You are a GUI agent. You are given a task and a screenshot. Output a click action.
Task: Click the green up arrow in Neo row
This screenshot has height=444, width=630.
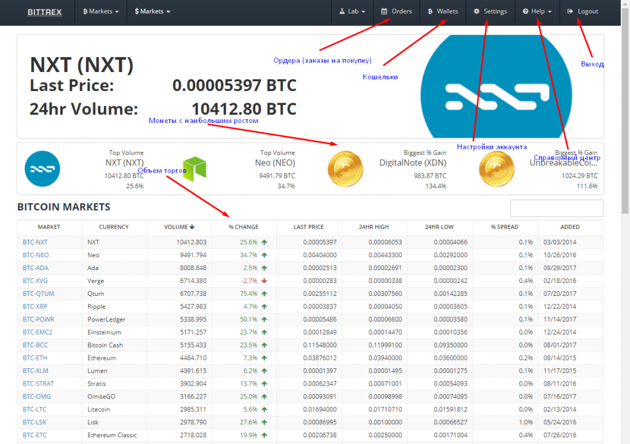(264, 255)
